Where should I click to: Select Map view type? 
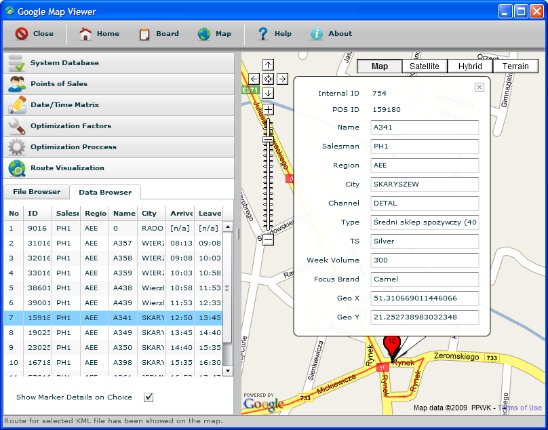point(380,66)
